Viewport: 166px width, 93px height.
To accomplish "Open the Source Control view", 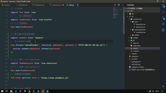I will 163,18.
